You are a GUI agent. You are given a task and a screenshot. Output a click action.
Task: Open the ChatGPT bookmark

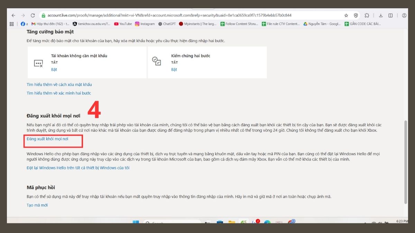point(167,24)
